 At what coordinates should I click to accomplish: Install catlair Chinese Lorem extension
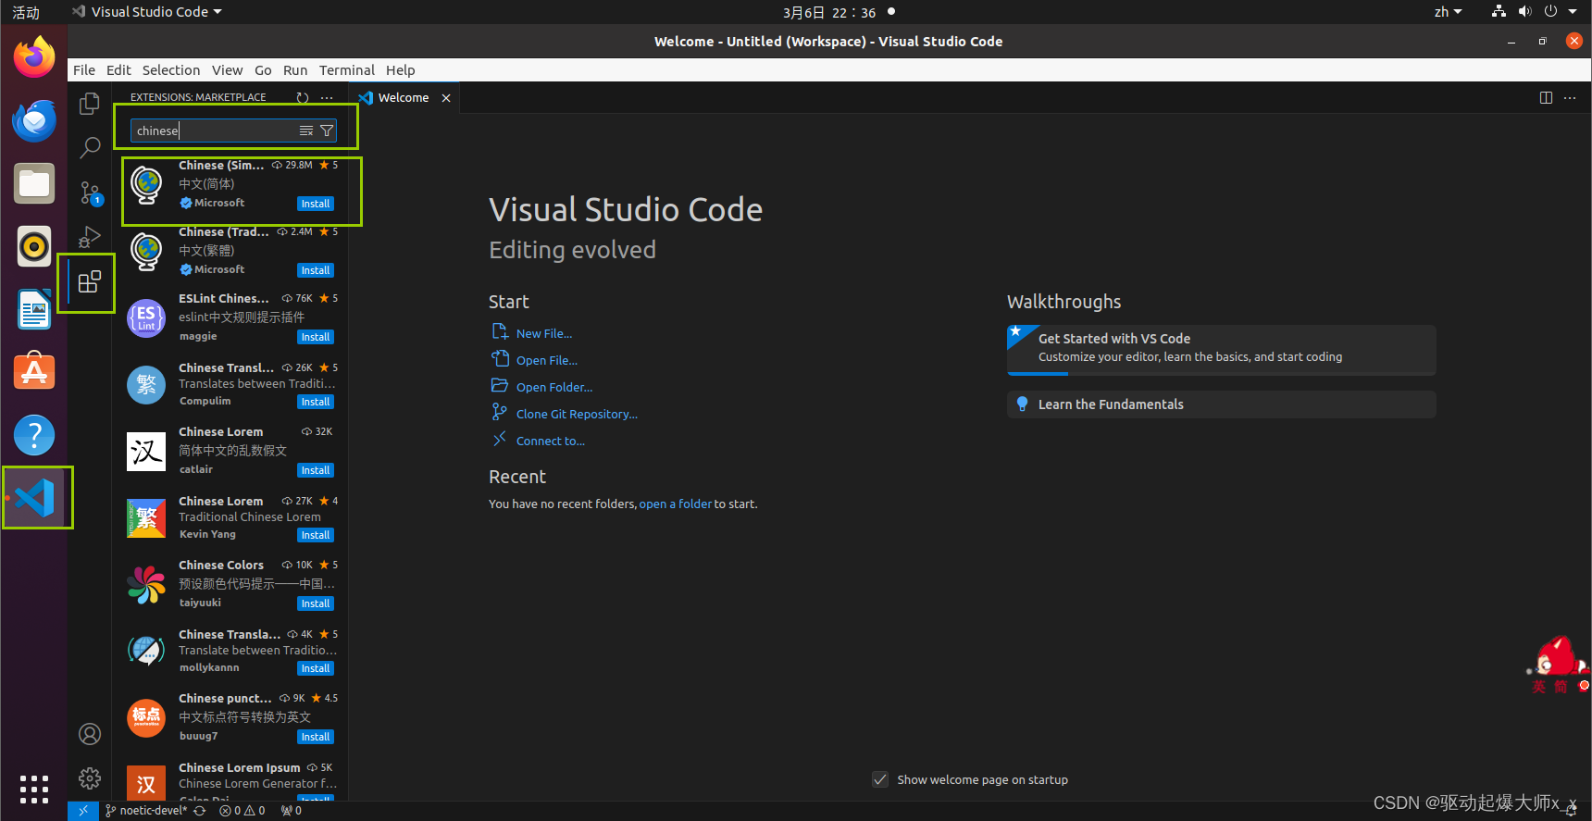(x=316, y=470)
